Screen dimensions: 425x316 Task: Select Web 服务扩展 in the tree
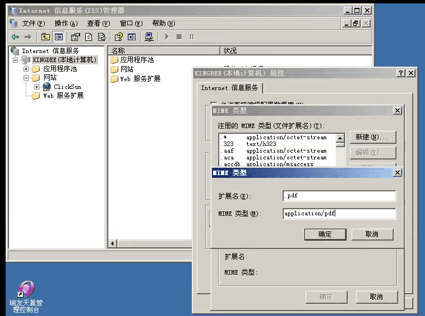[x=63, y=96]
